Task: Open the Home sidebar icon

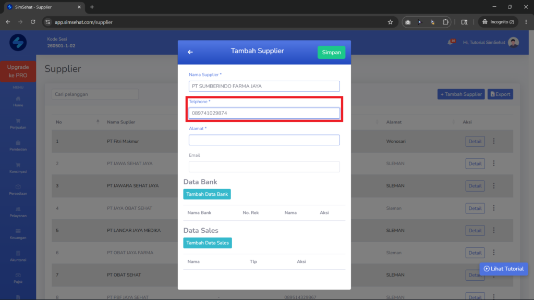Action: [x=18, y=98]
